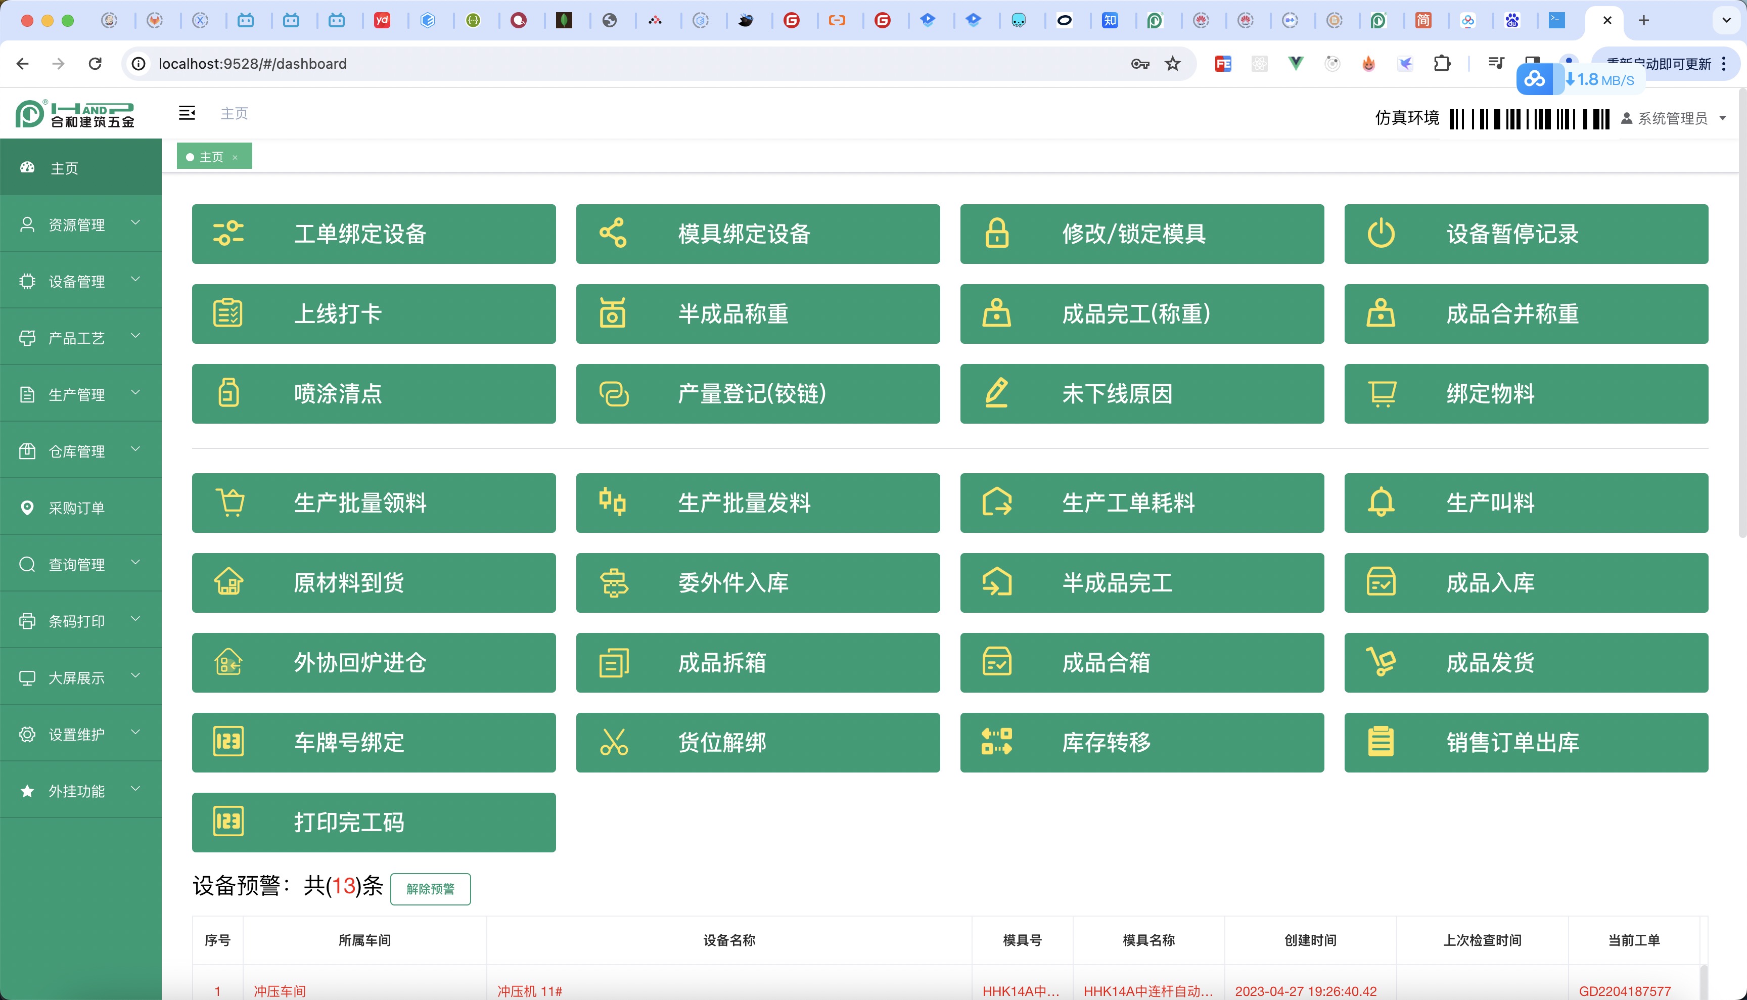The width and height of the screenshot is (1747, 1000).
Task: Expand 设置维护 sidebar menu
Action: (80, 733)
